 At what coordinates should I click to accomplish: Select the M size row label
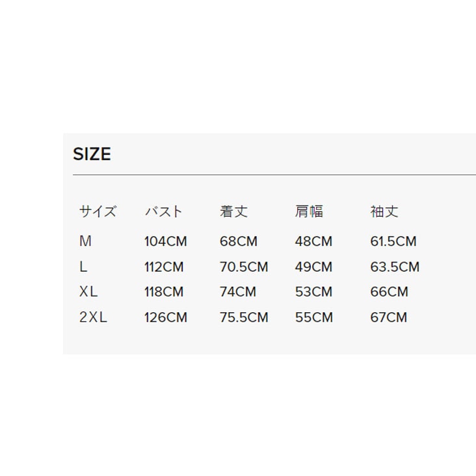[85, 241]
